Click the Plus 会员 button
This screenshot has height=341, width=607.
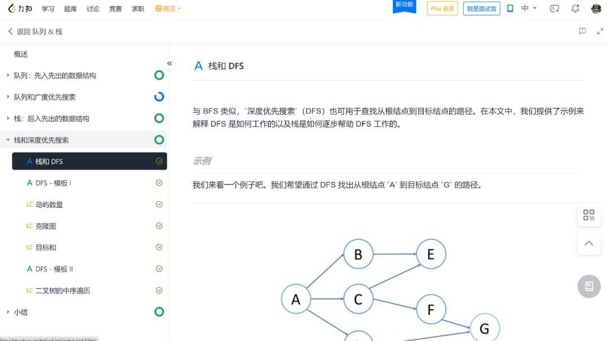pos(442,8)
